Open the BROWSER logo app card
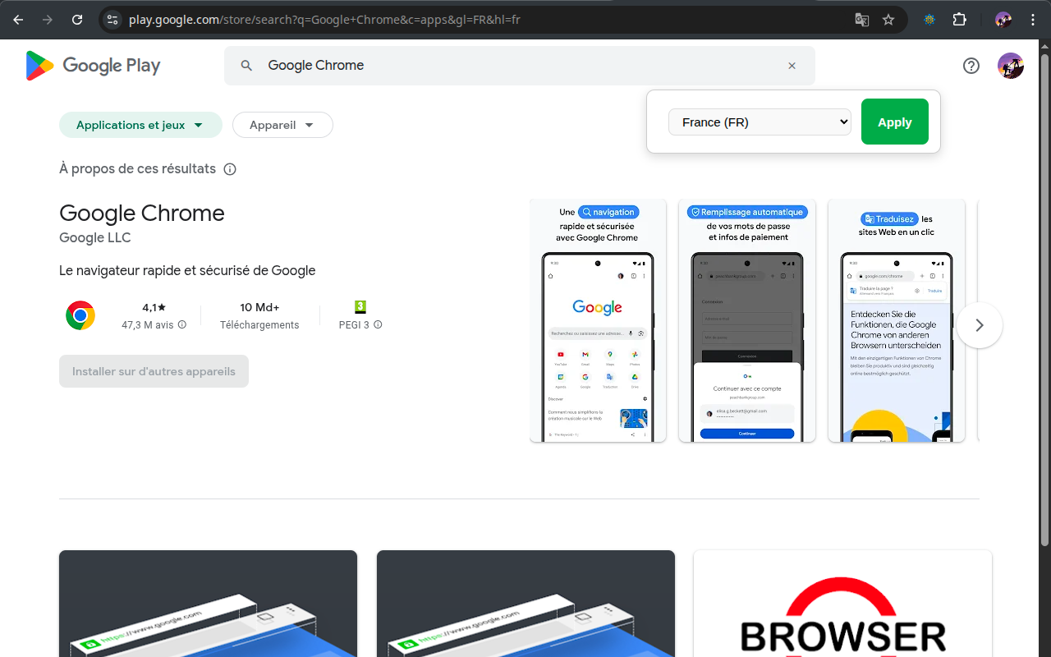 (x=842, y=604)
